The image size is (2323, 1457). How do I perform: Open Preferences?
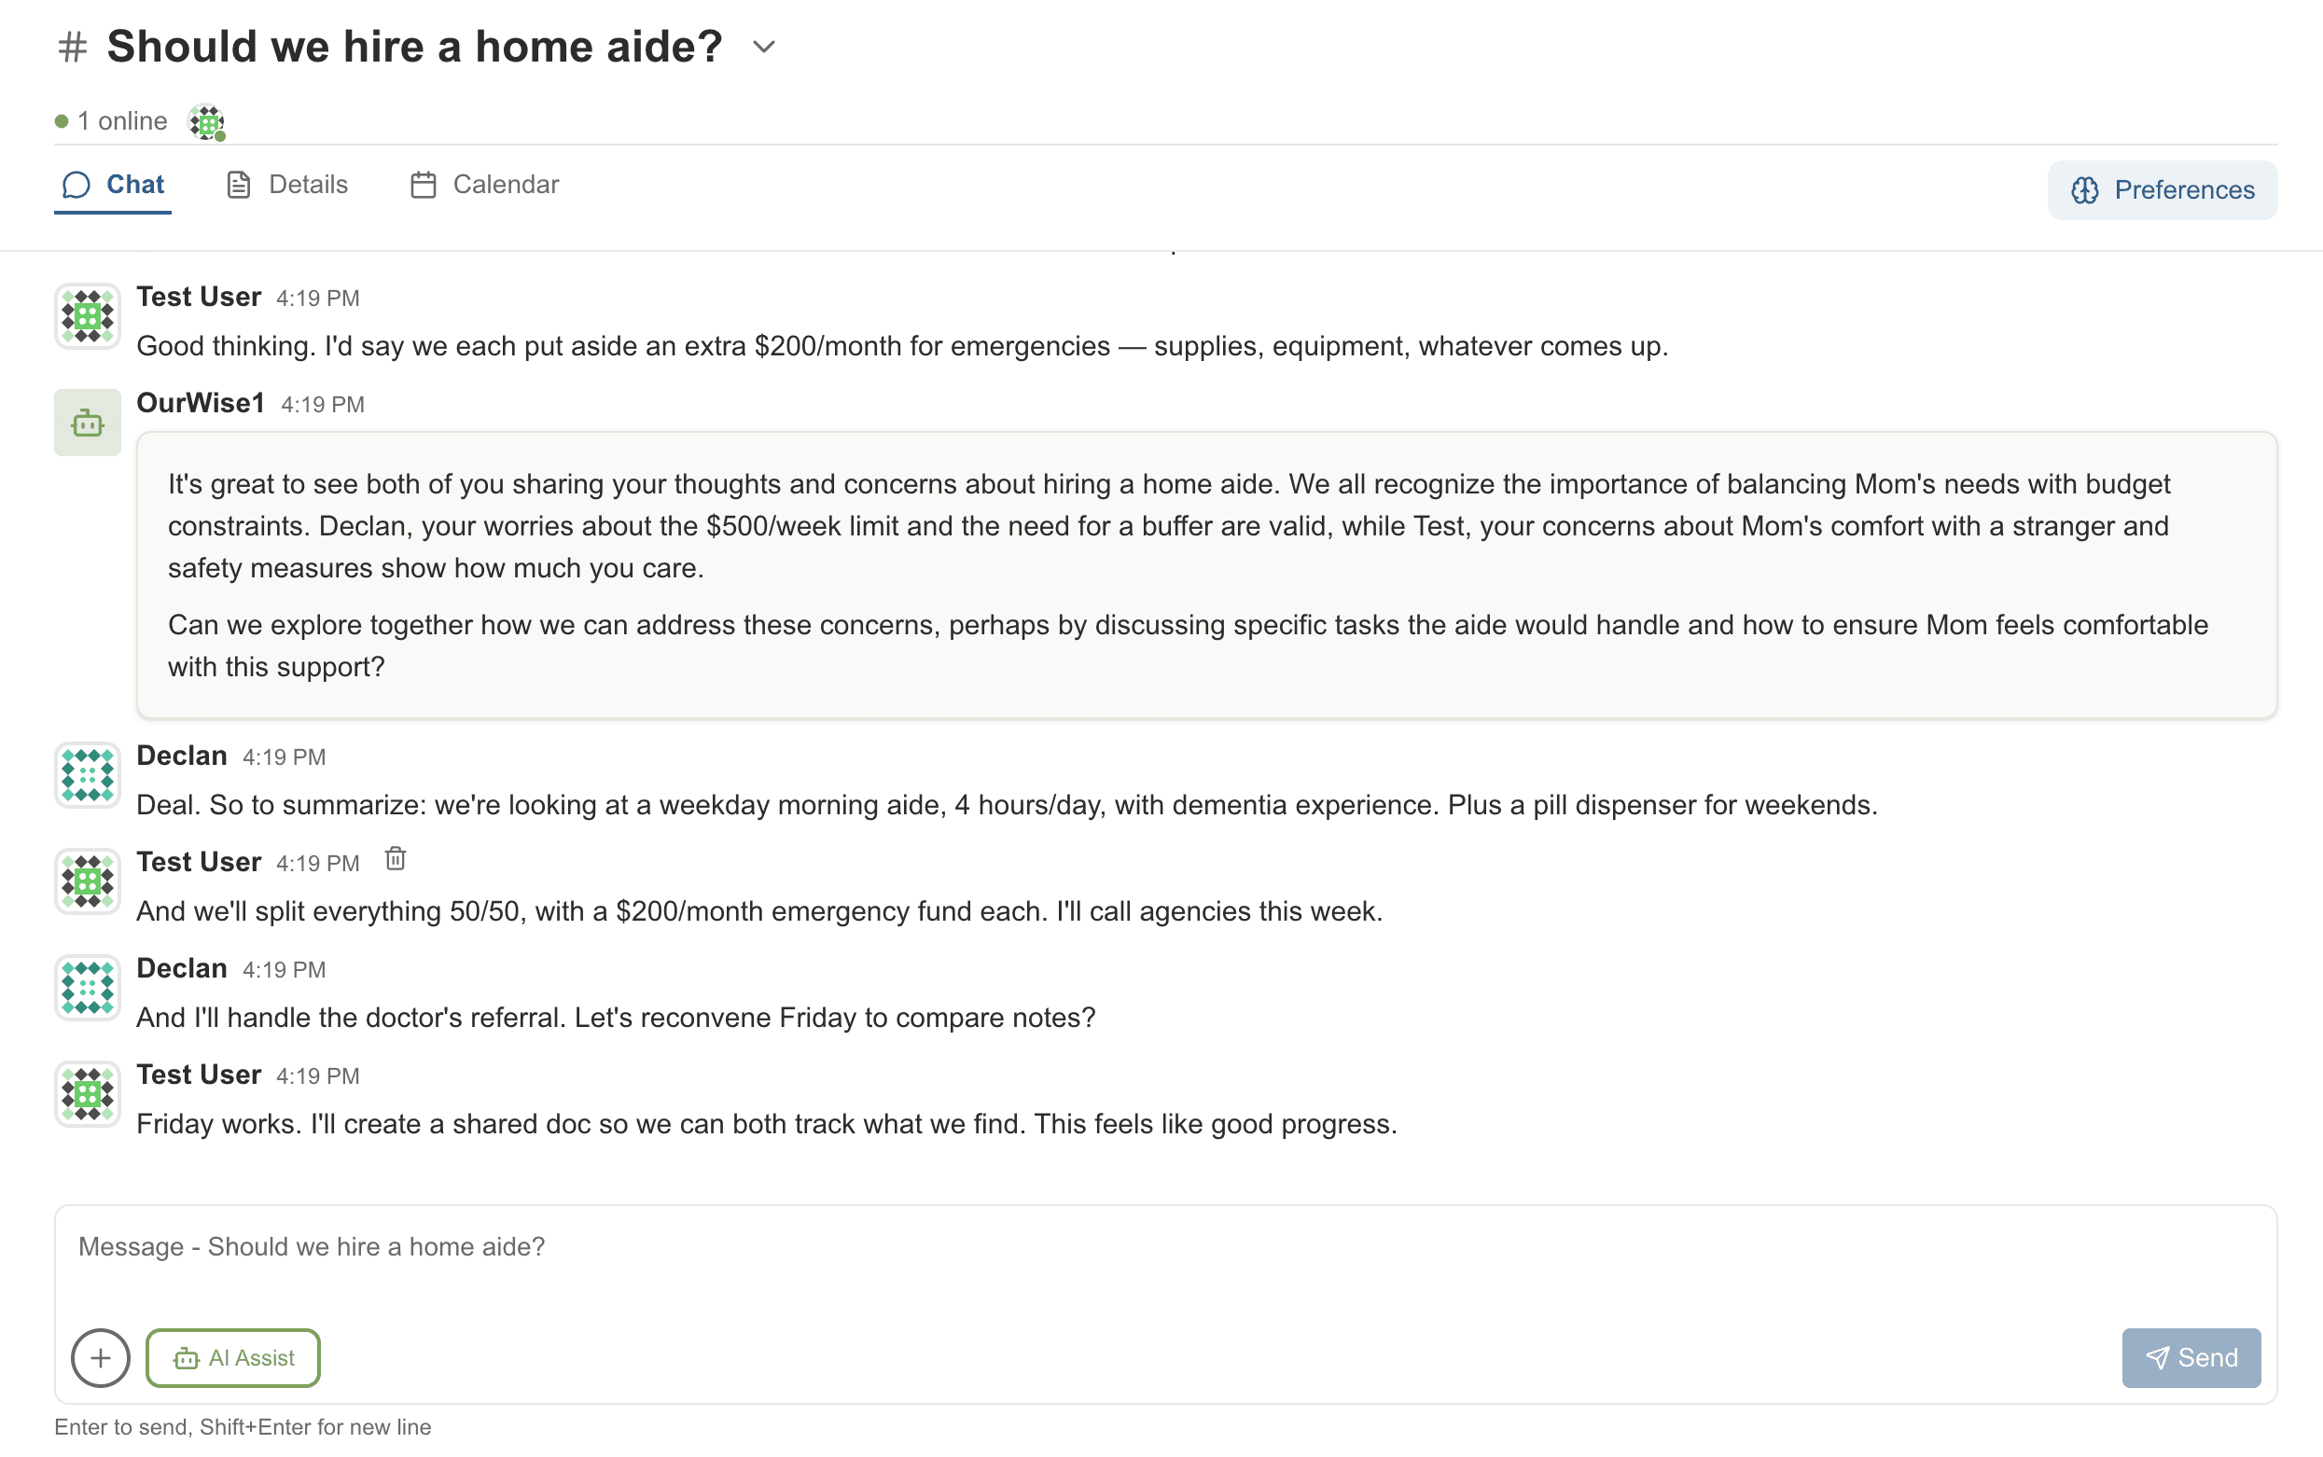2161,190
